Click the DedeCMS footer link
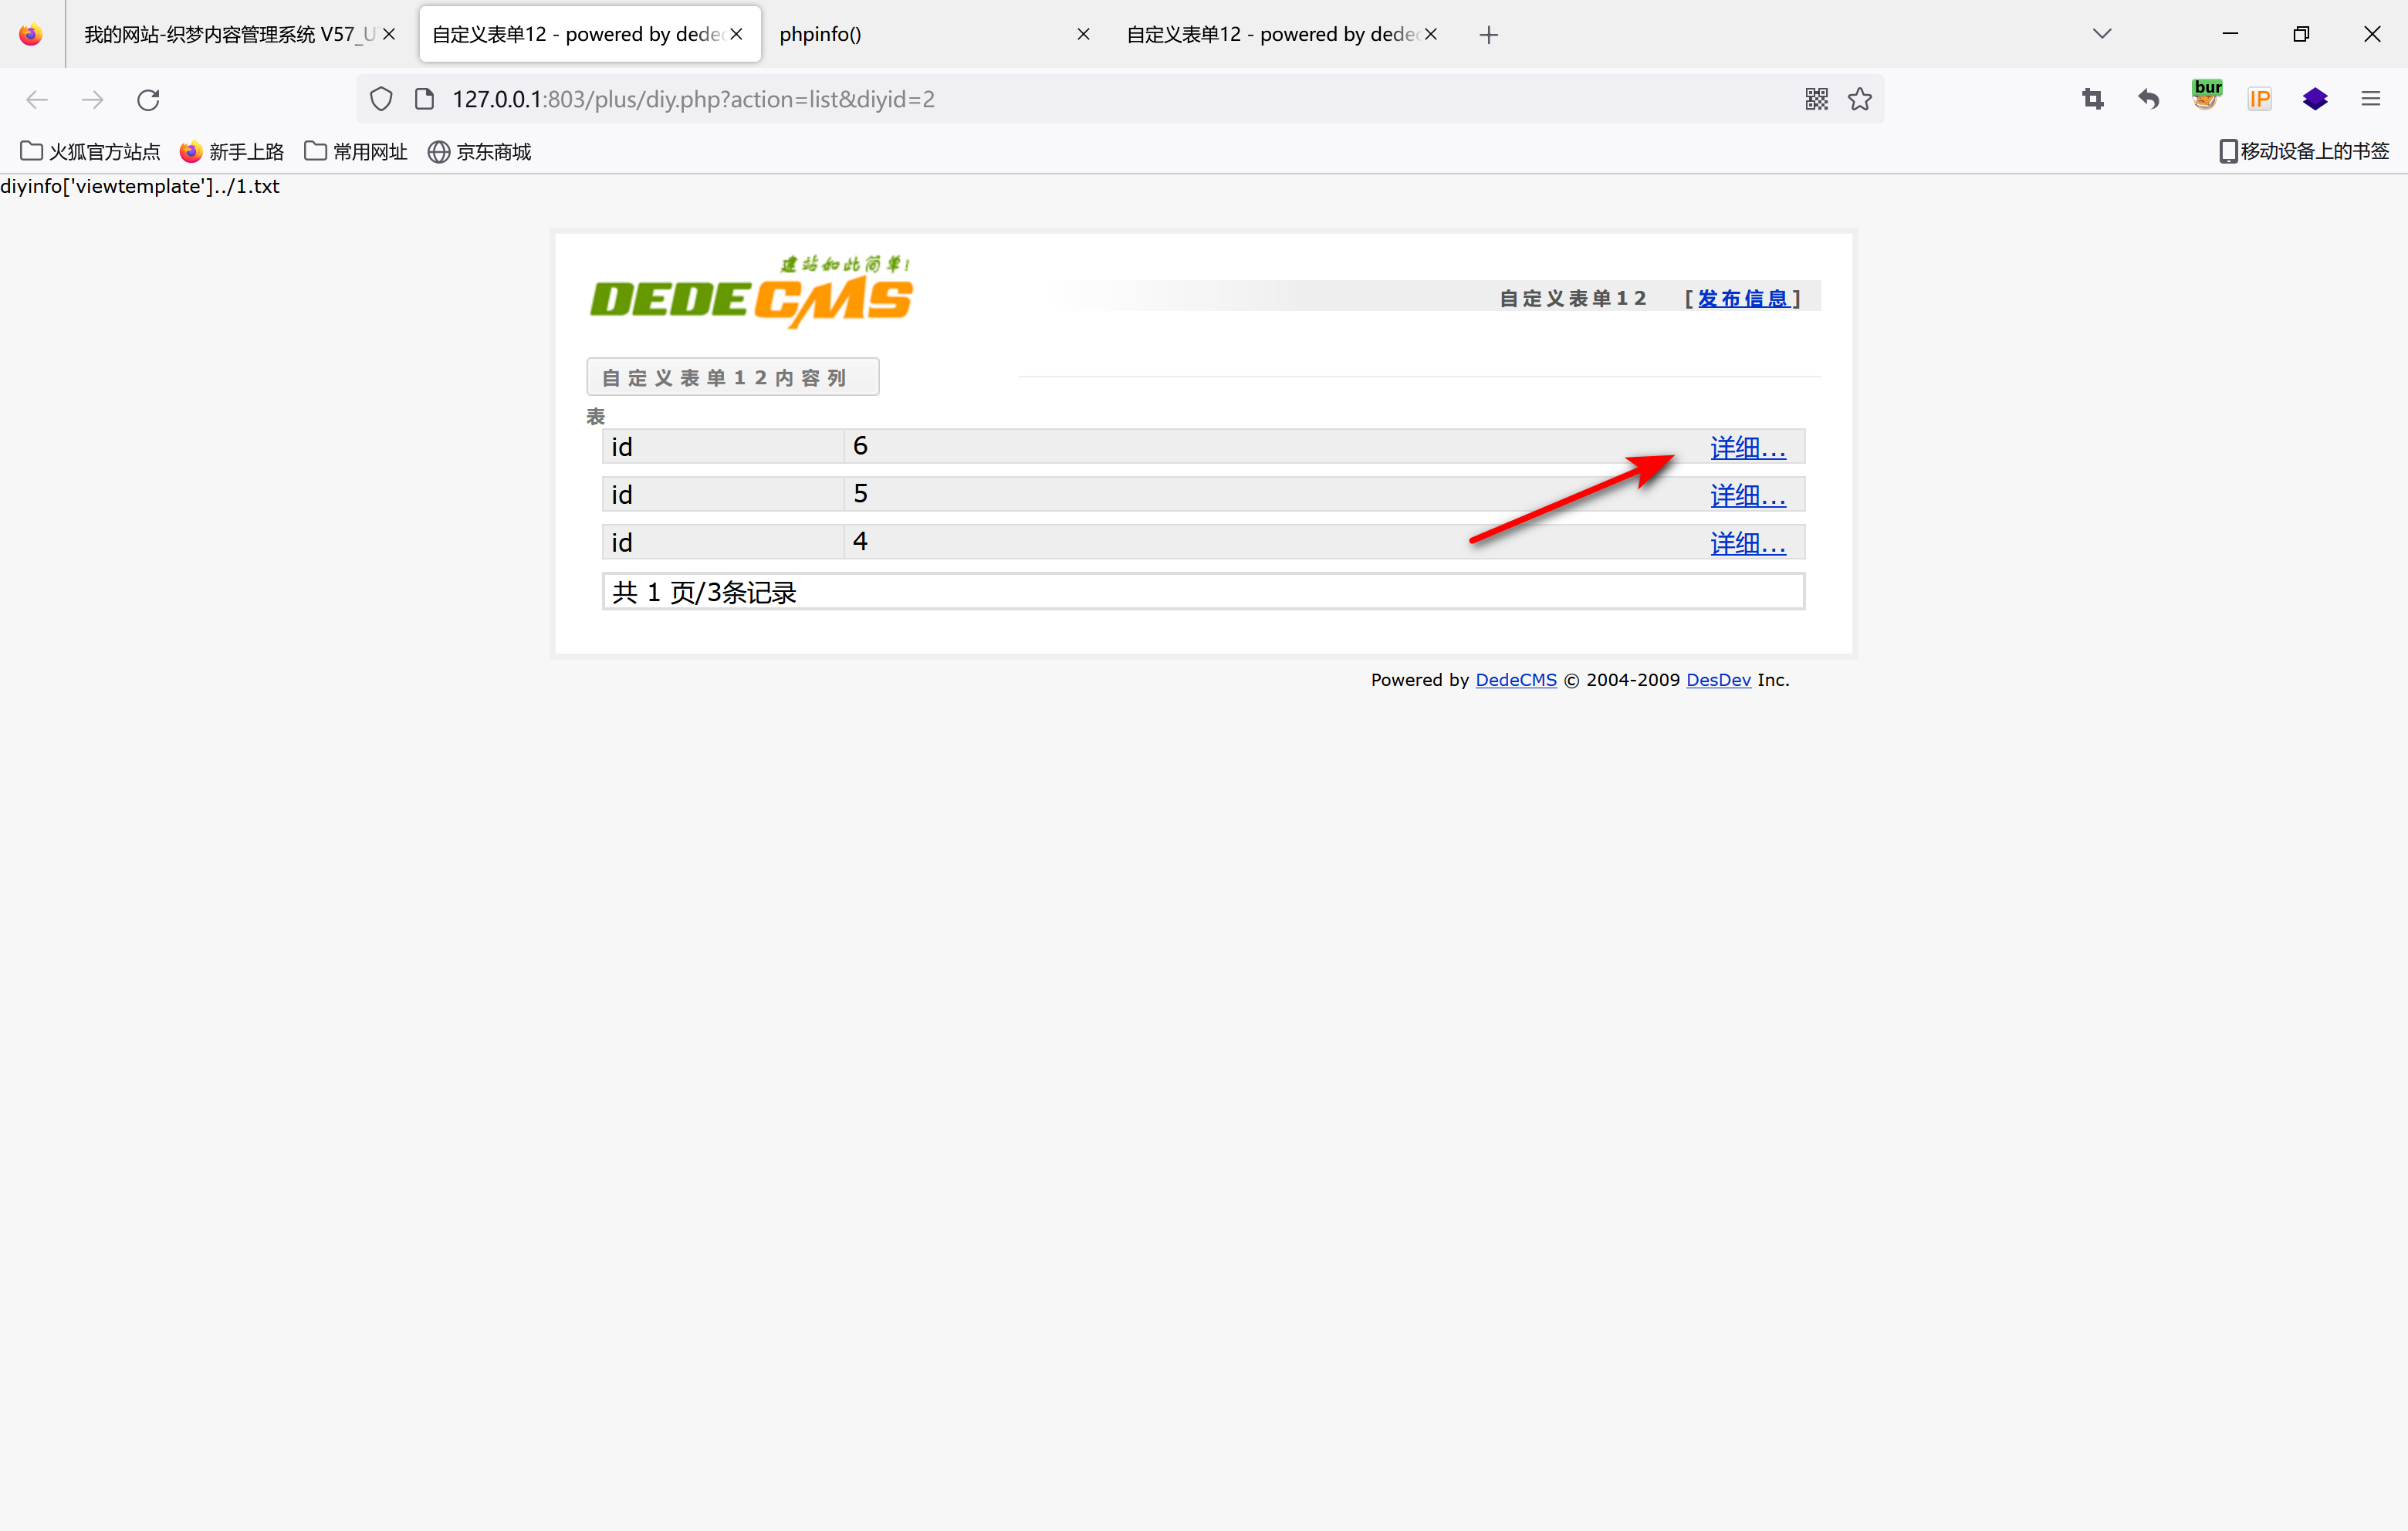Viewport: 2408px width, 1531px height. [1515, 679]
